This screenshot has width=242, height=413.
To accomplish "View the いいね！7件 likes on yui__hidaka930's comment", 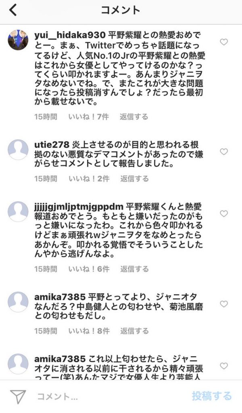I will (x=88, y=117).
